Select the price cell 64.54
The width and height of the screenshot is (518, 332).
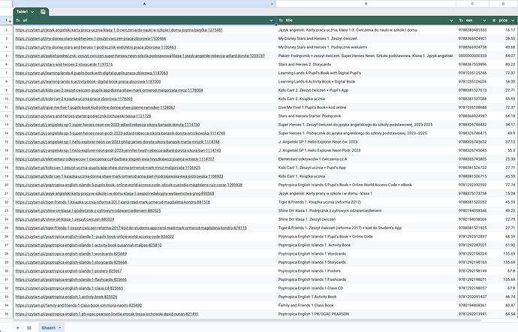[504, 314]
